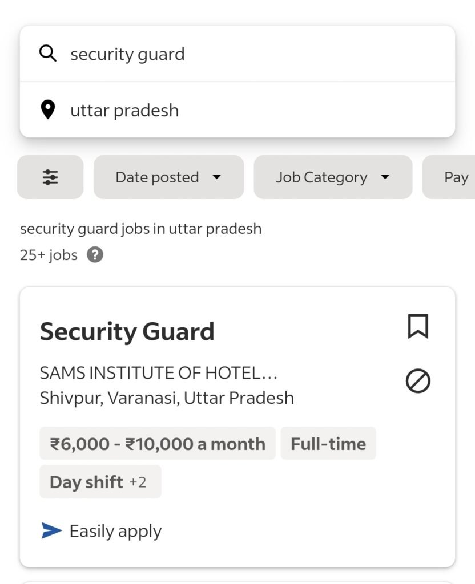Click the ₹6,000 - ₹10,000 salary tag
Screen dimensions: 475x584
click(158, 444)
